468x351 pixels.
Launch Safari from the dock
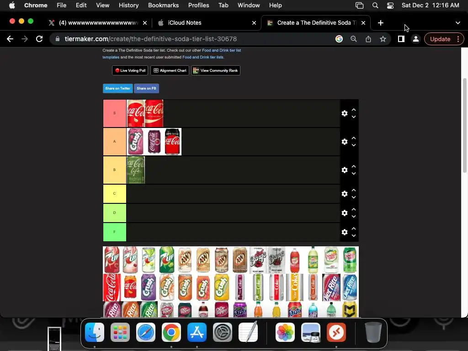146,332
